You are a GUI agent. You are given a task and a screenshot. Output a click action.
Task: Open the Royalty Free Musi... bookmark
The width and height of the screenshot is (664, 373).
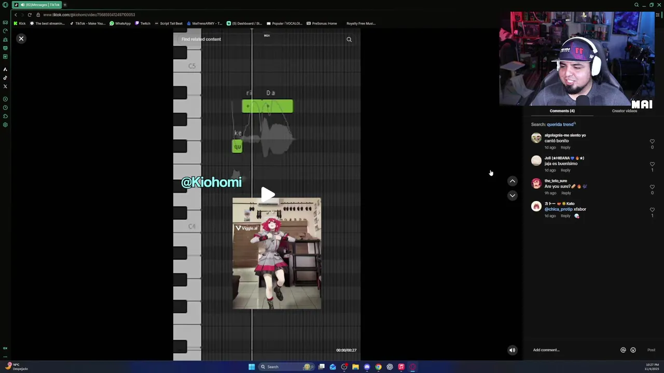pyautogui.click(x=361, y=23)
